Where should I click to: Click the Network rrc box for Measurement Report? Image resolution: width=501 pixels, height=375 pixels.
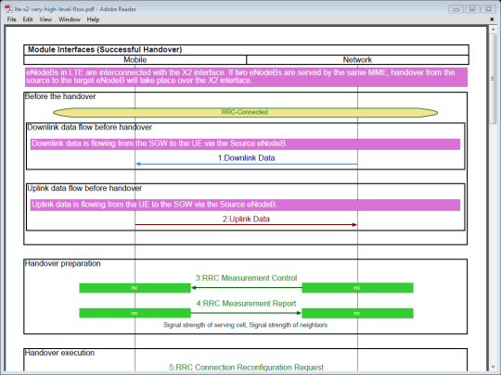(x=357, y=313)
